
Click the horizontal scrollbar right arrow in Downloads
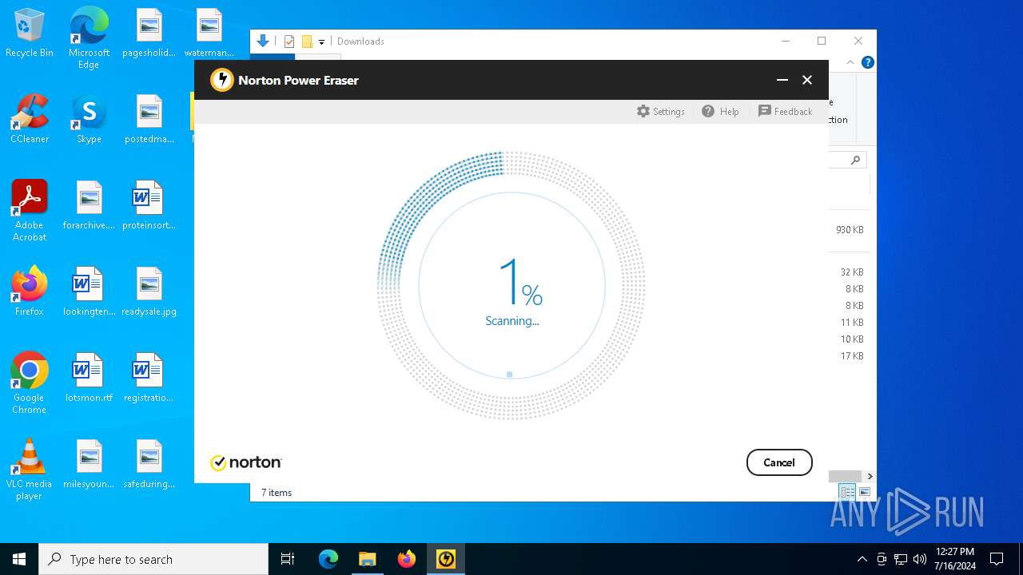point(870,476)
